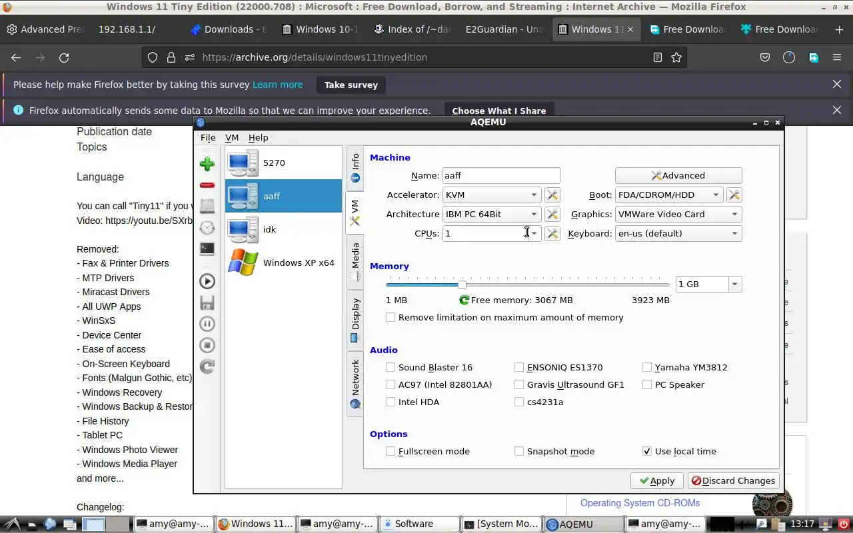Screen dimensions: 853x533
Task: Switch to the Downloads Firefox tab
Action: [228, 29]
